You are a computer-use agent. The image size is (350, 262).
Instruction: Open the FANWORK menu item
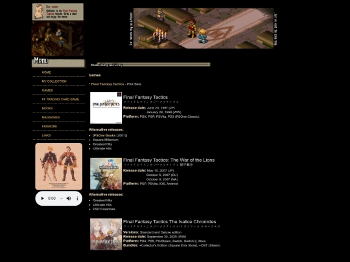click(49, 126)
